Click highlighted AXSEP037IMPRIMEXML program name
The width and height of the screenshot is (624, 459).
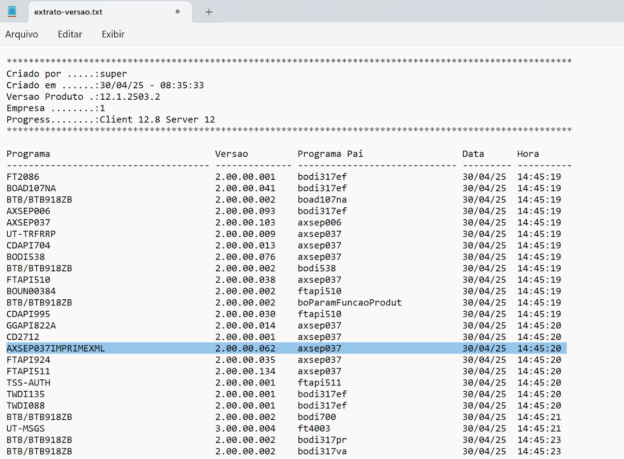tap(56, 348)
